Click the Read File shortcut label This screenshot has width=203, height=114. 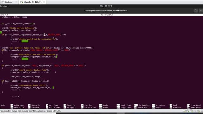[x=19, y=108]
